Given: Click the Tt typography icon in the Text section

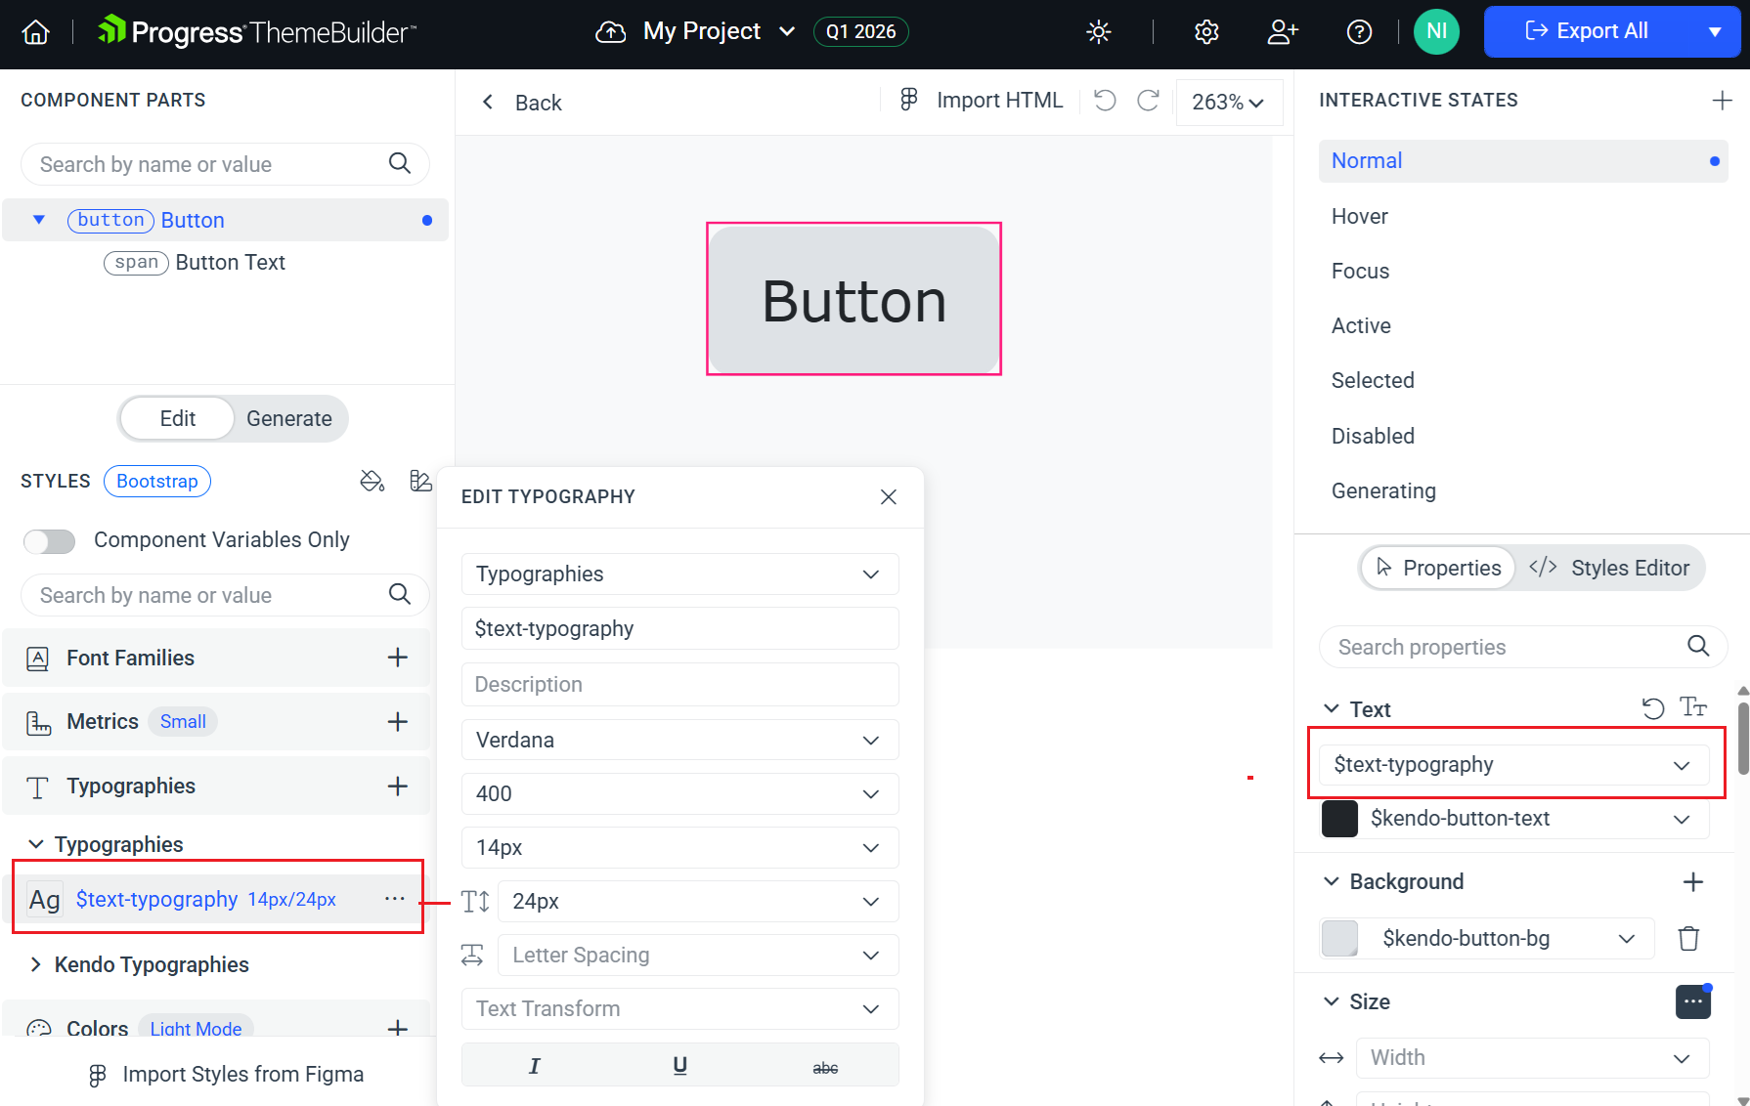Looking at the screenshot, I should tap(1694, 707).
